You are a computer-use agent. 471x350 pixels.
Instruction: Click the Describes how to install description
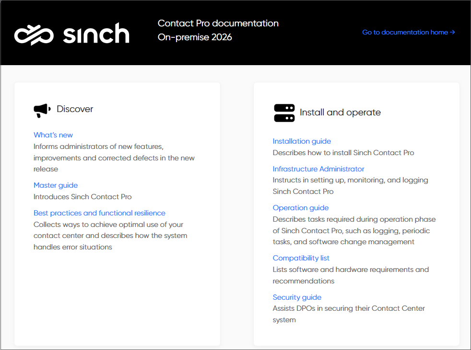(343, 153)
